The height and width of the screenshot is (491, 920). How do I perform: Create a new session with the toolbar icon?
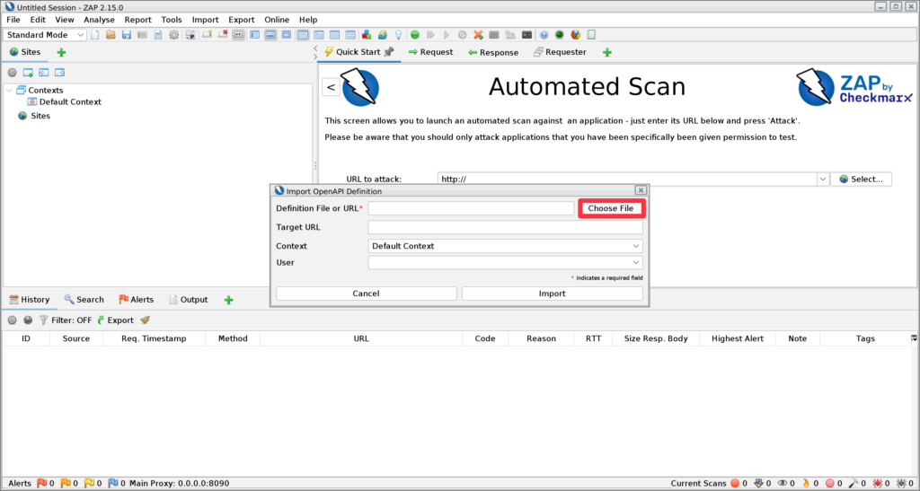[x=95, y=35]
